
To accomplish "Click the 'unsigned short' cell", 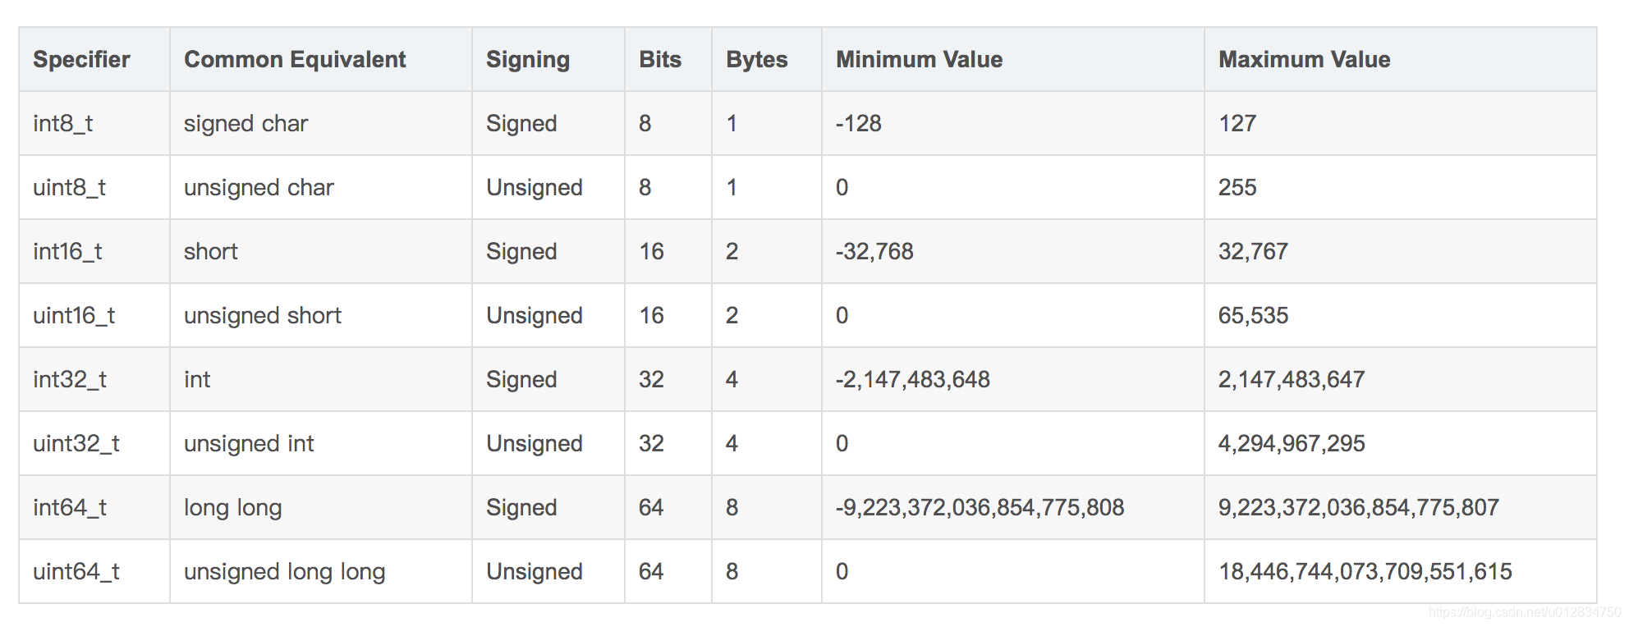I will pos(321,315).
